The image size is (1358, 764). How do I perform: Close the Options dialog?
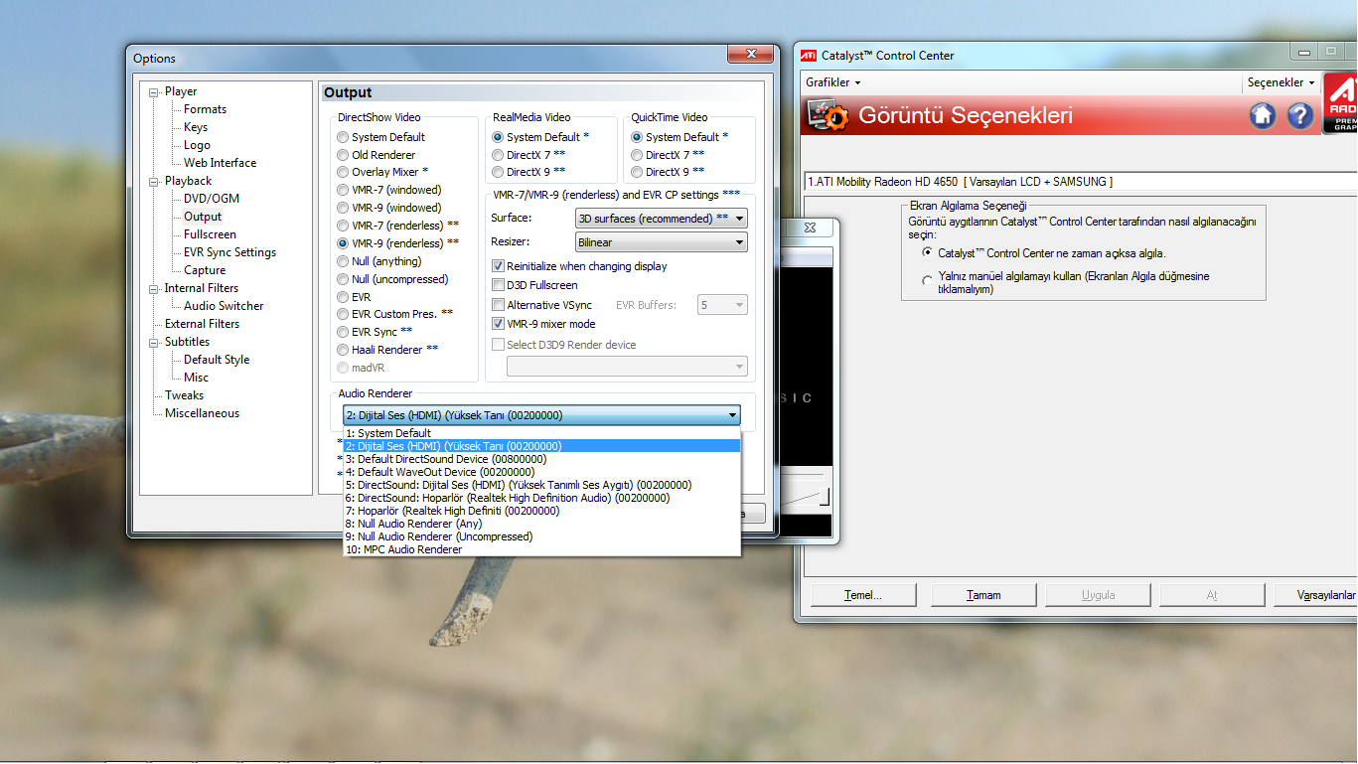point(750,53)
